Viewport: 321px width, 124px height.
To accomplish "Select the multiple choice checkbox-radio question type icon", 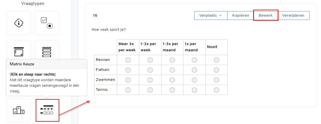I will [47, 23].
